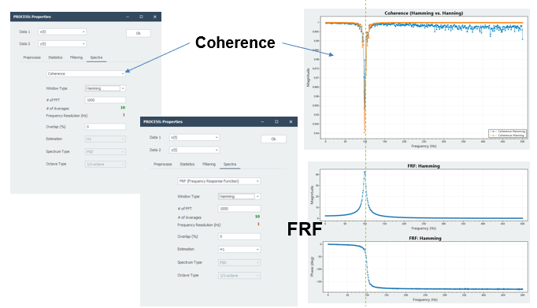537x308 pixels.
Task: Click "# of Averages" value 10 in FRF dialog
Action: click(x=257, y=217)
